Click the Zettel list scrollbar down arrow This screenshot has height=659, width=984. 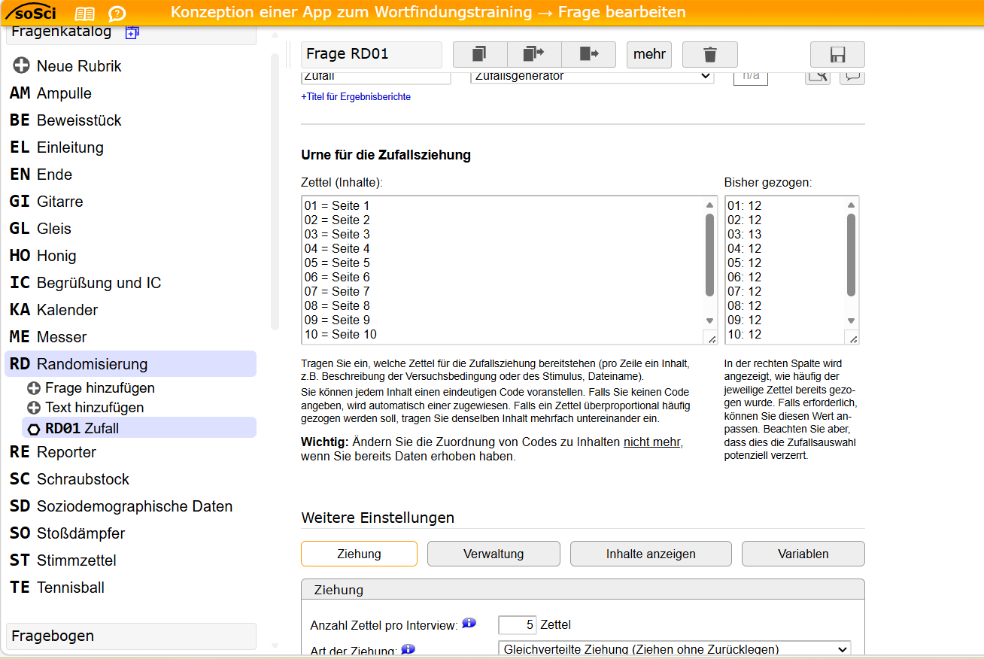(709, 321)
